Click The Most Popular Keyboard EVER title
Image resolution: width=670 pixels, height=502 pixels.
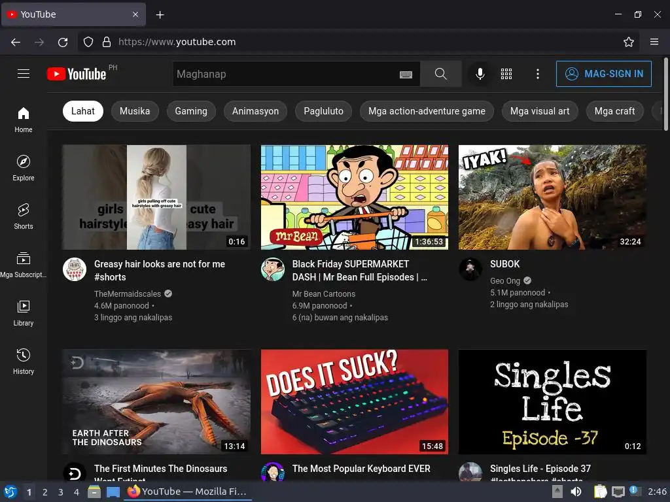(x=361, y=468)
